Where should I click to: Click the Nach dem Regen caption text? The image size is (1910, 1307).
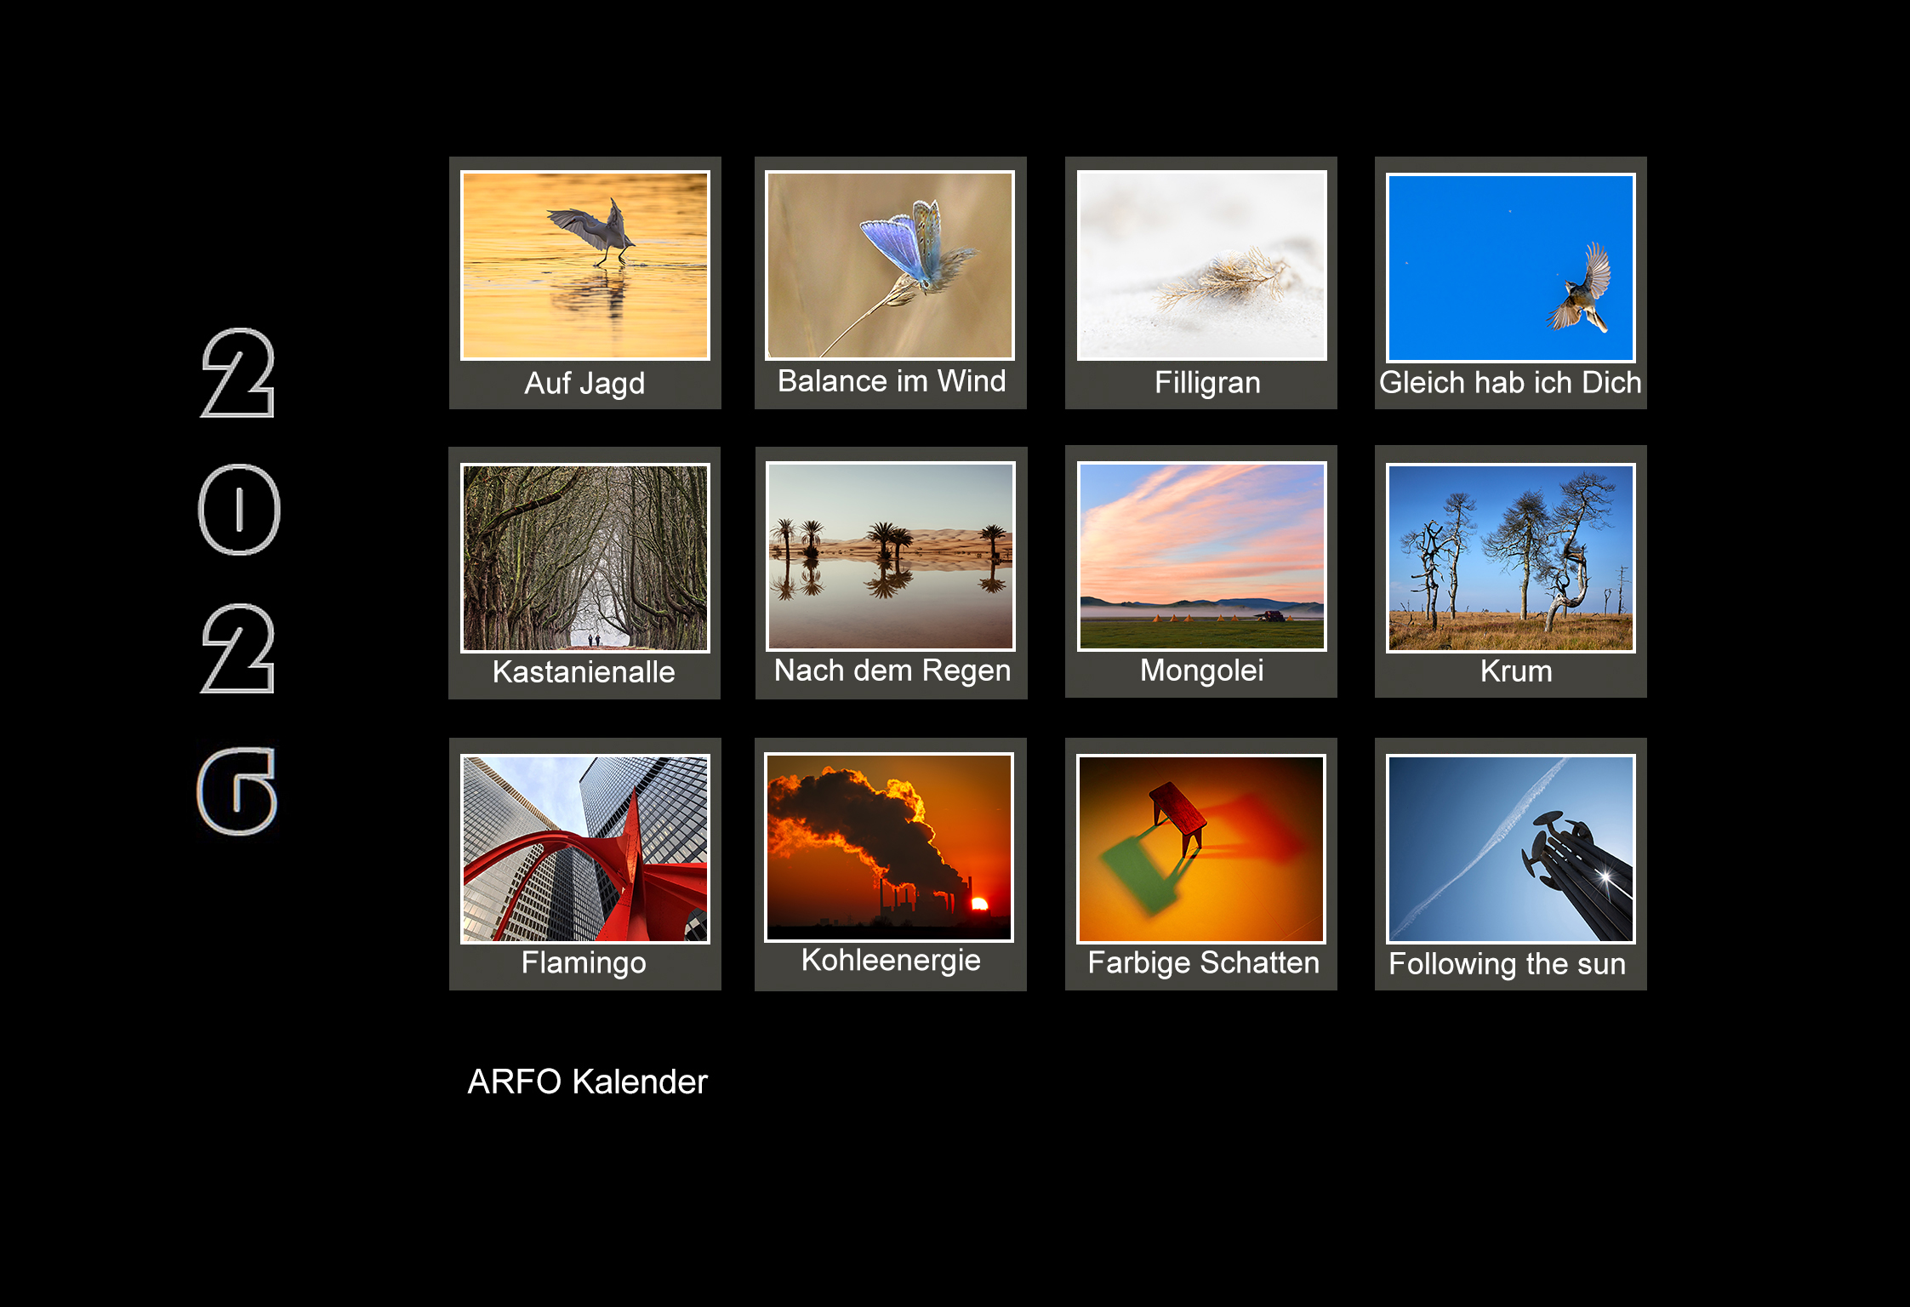coord(892,671)
